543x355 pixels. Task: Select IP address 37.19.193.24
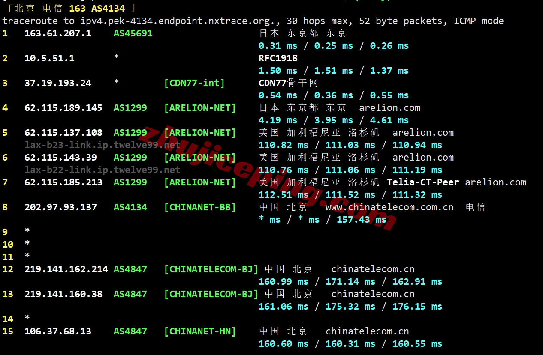tap(57, 83)
